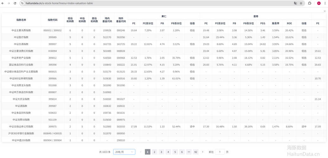Open the 20条/页 page size dropdown

124,152
